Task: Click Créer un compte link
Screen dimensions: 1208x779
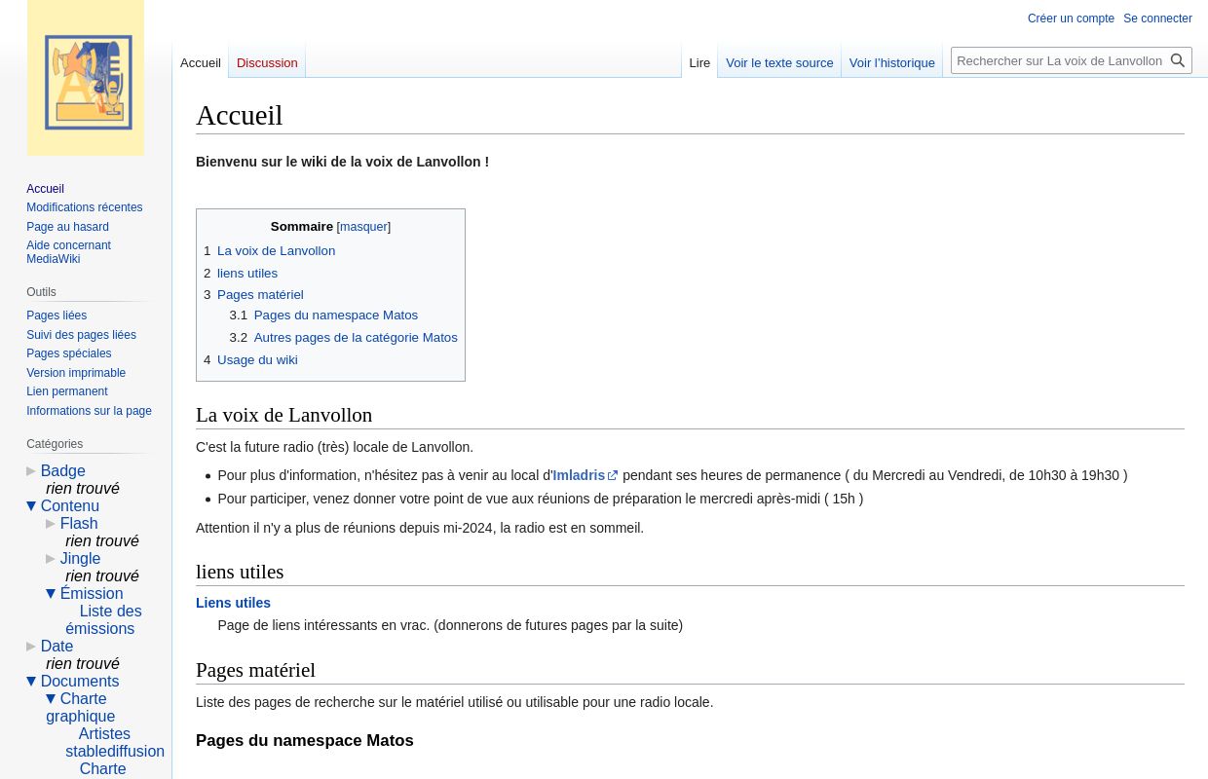Action: pos(1070,19)
